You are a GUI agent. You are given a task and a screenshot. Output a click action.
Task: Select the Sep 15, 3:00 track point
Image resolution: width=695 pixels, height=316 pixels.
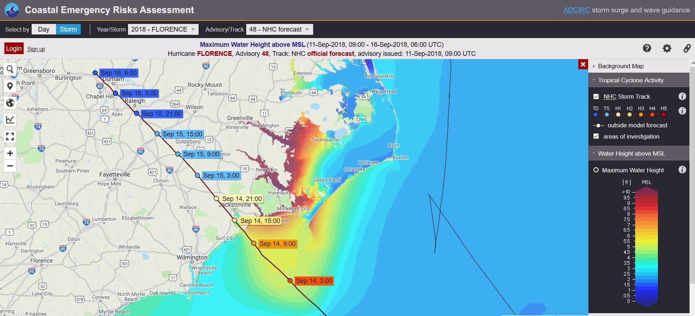coord(197,176)
